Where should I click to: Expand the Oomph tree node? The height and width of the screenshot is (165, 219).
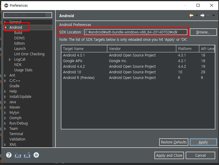[5, 118]
